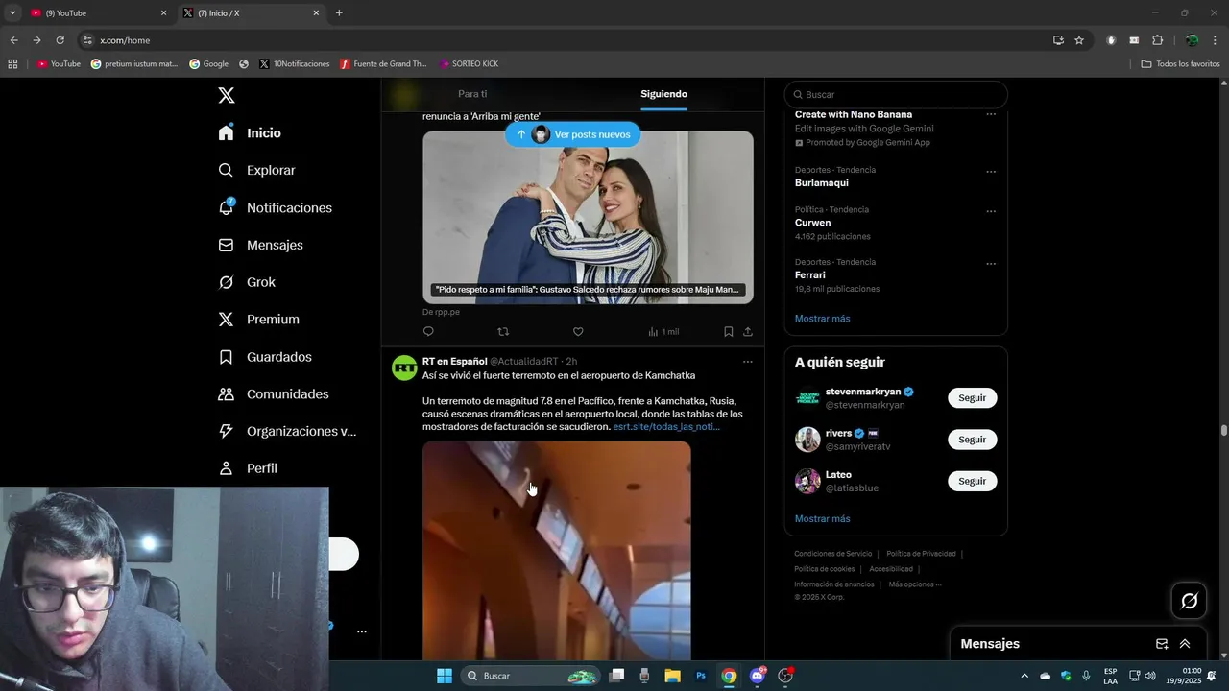Switch to the YouTube browser tab
1229x691 pixels.
click(98, 13)
